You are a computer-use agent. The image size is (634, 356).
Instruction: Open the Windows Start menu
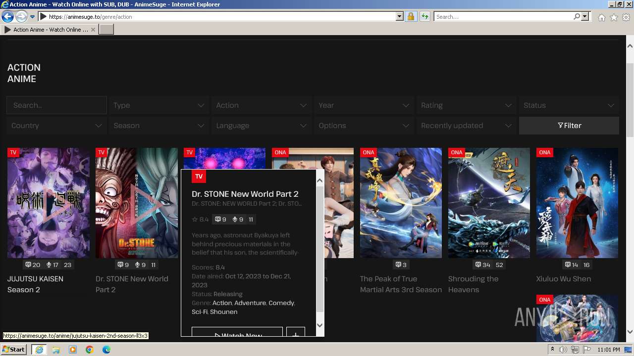click(14, 349)
